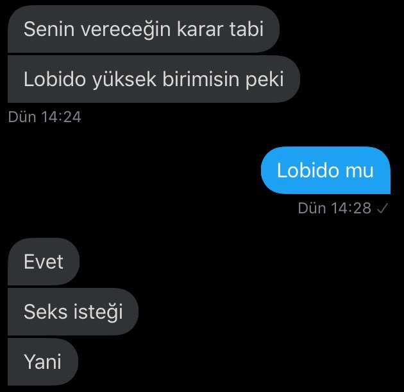
Task: Tap the "Lobido yüksek birimisin peki" bubble
Action: coord(154,79)
